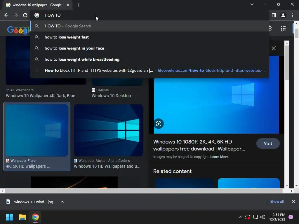Click the browser forward arrow

click(16, 15)
